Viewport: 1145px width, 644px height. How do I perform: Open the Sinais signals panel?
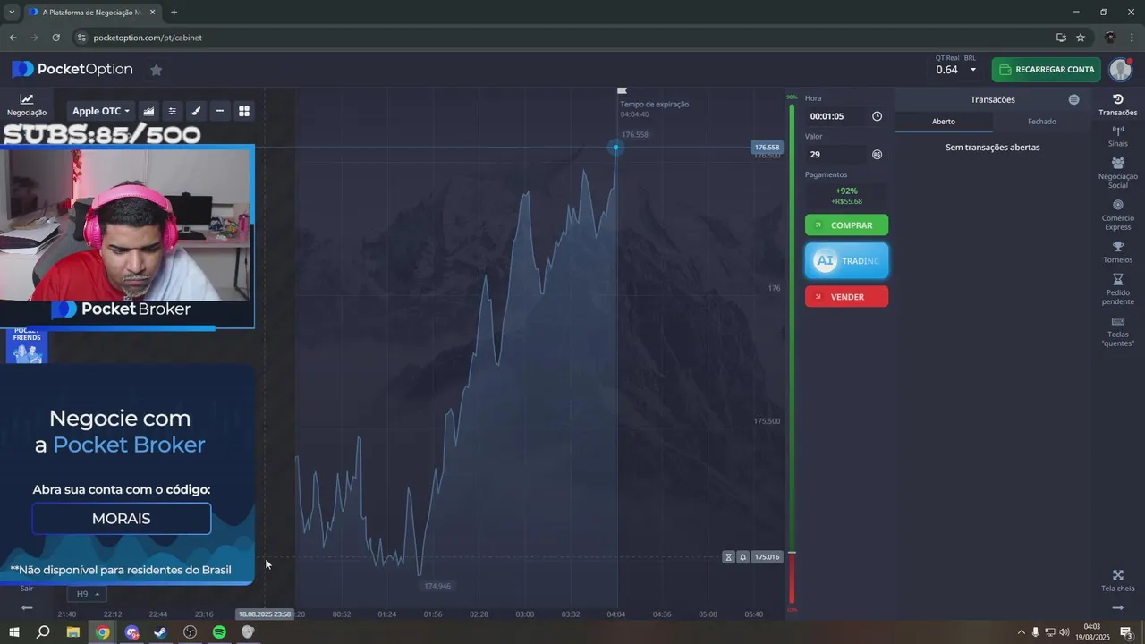1118,136
